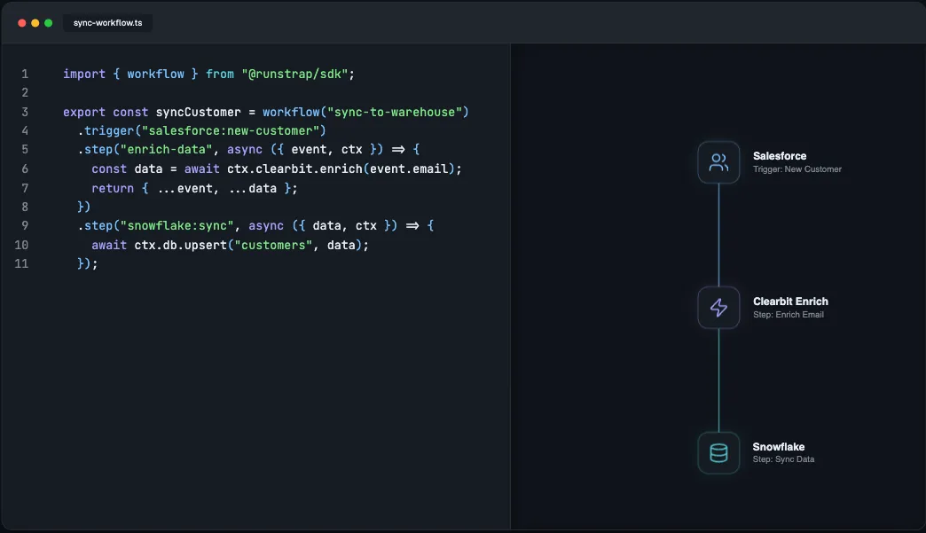Select the Clearbit Enrich node label
Viewport: 926px width, 533px height.
point(790,301)
